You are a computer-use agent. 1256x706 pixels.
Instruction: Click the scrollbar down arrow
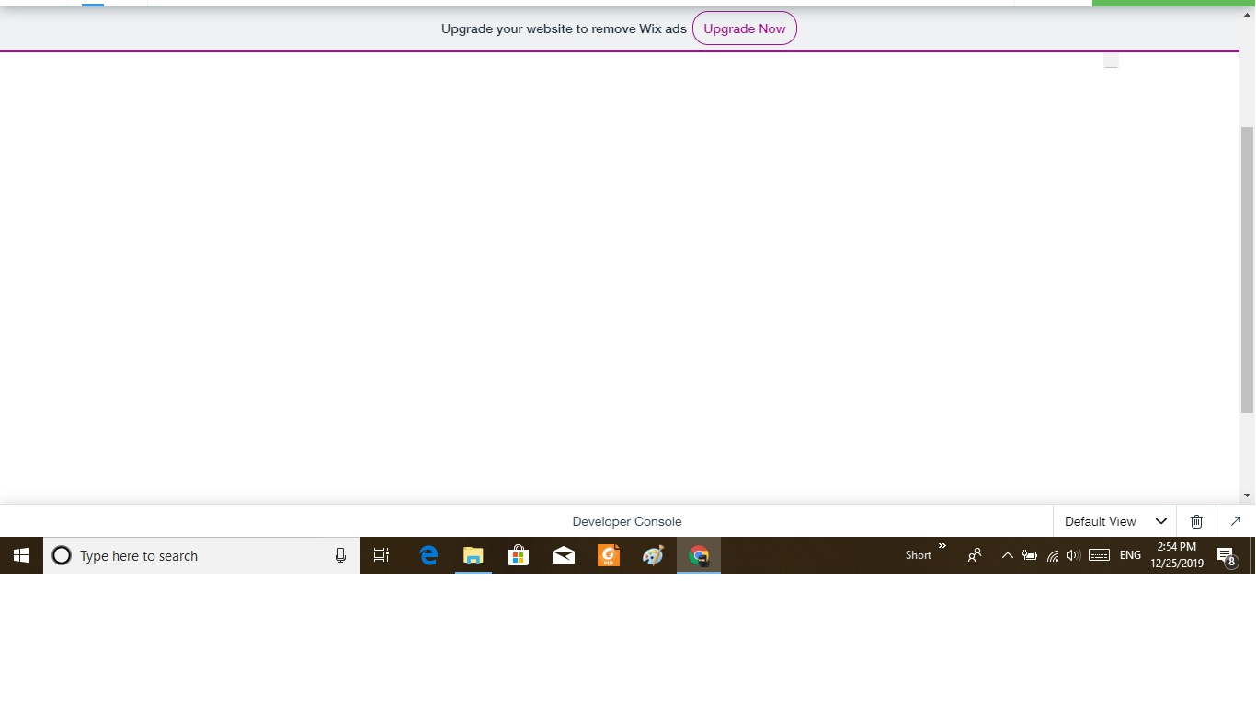coord(1248,495)
